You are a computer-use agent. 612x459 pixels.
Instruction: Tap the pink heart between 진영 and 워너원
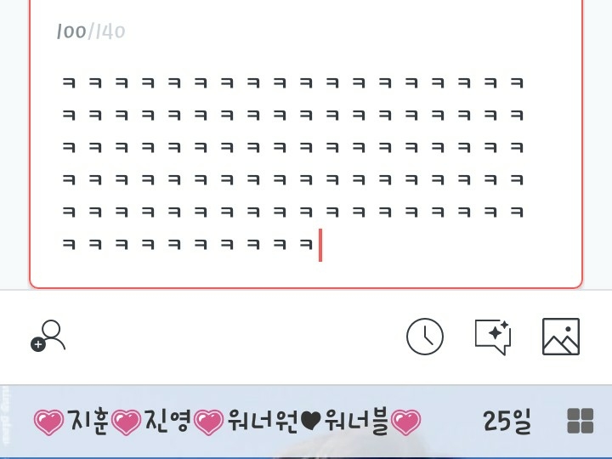208,422
